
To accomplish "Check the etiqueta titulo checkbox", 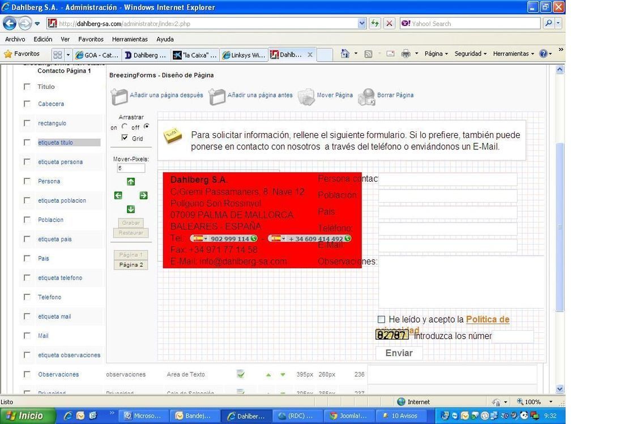I will click(27, 142).
